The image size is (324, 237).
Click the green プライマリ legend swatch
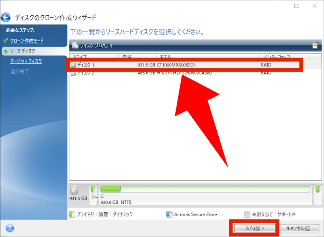pyautogui.click(x=72, y=214)
